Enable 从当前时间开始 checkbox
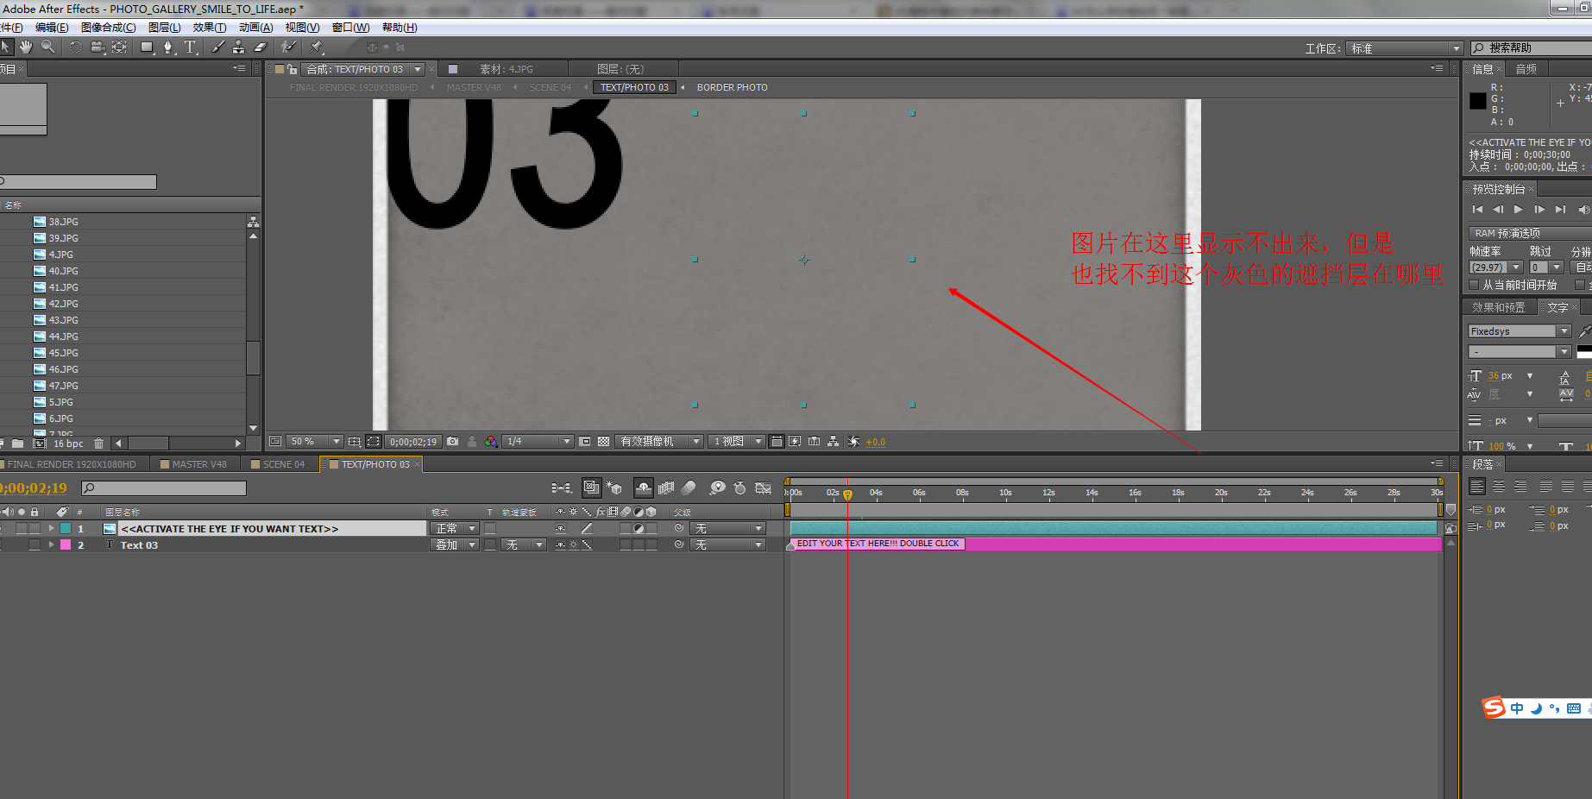Viewport: 1592px width, 799px height. click(x=1474, y=285)
